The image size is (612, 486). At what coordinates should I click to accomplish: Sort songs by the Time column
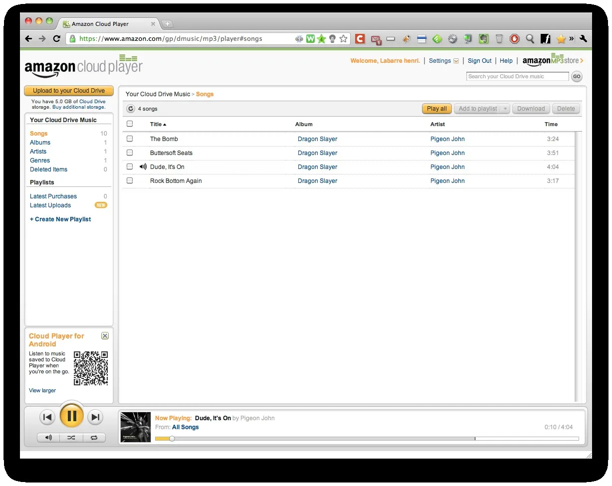pos(551,124)
